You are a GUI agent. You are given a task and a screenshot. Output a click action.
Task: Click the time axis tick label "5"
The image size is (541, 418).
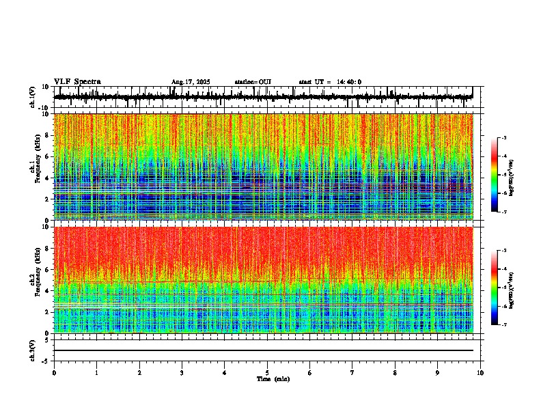click(267, 373)
